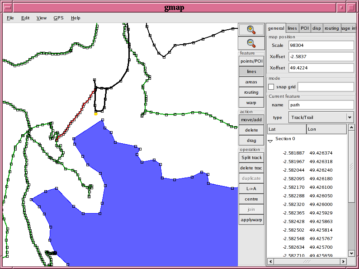Viewport: 359px width, 269px height.
Task: Switch to the POI tab
Action: pos(305,28)
